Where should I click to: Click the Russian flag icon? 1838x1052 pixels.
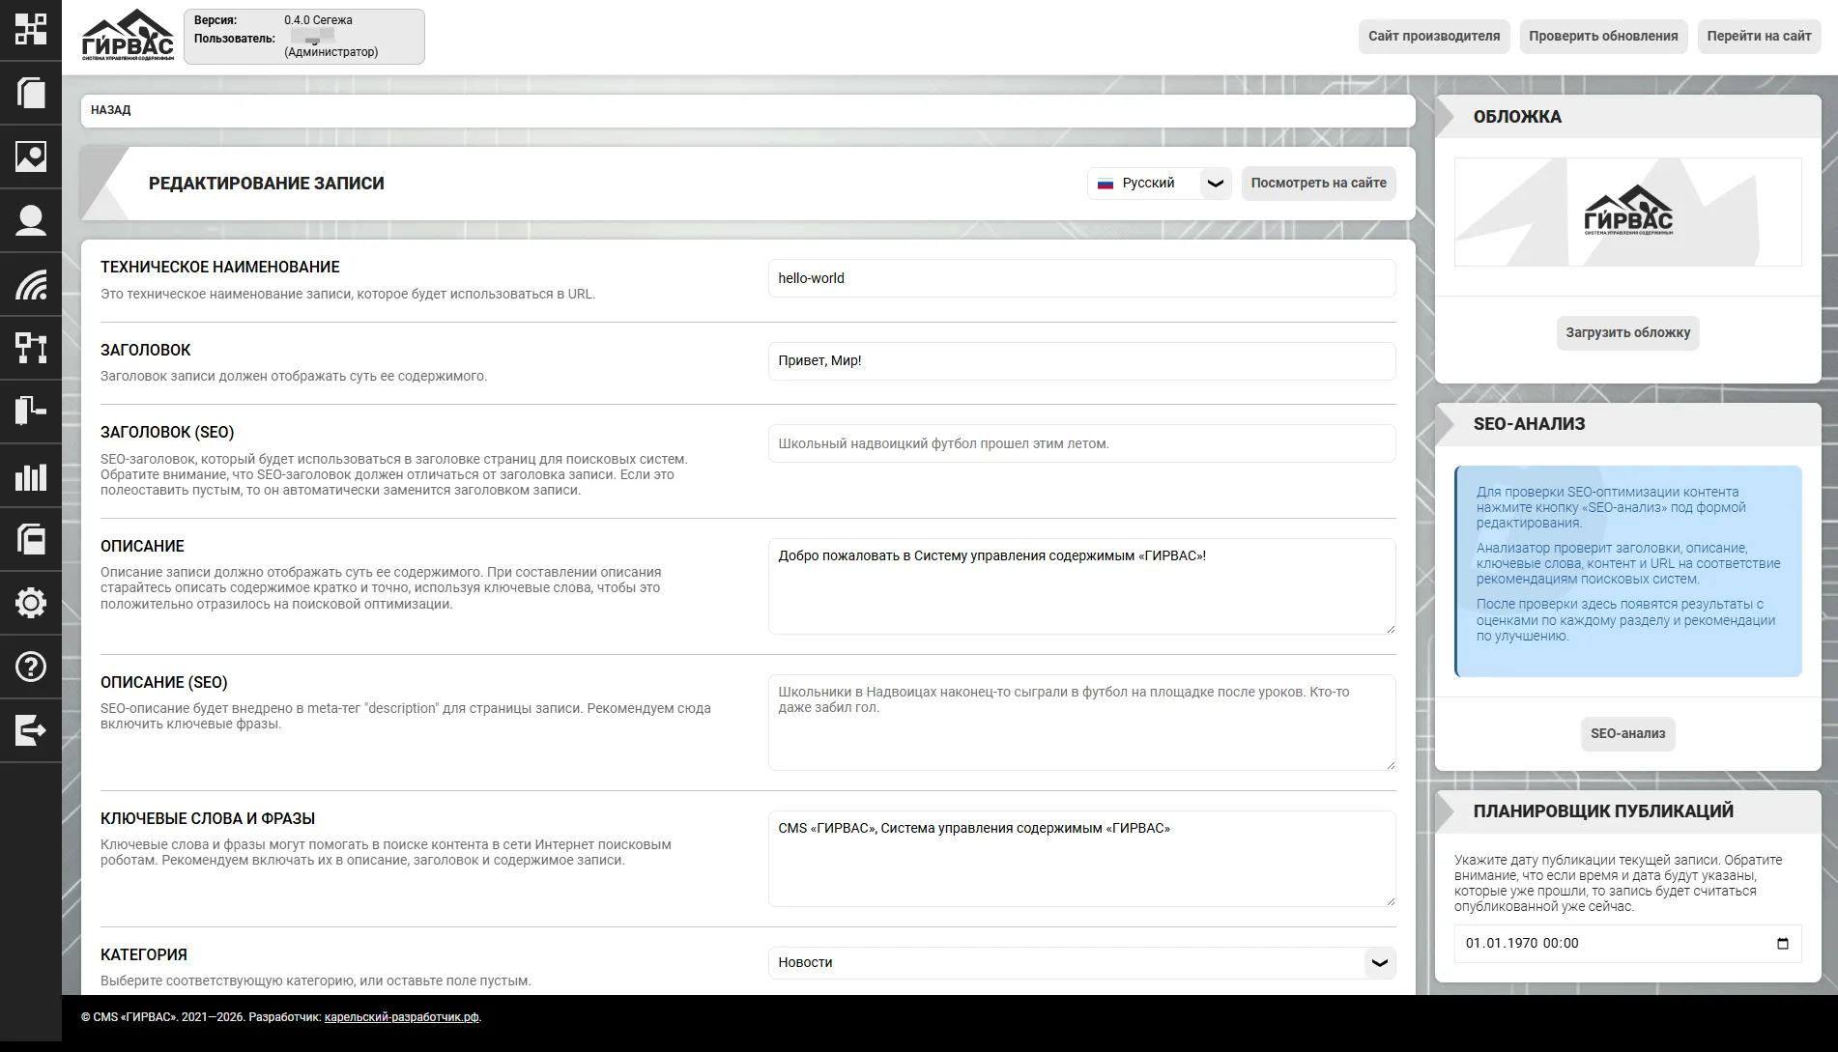pyautogui.click(x=1106, y=184)
